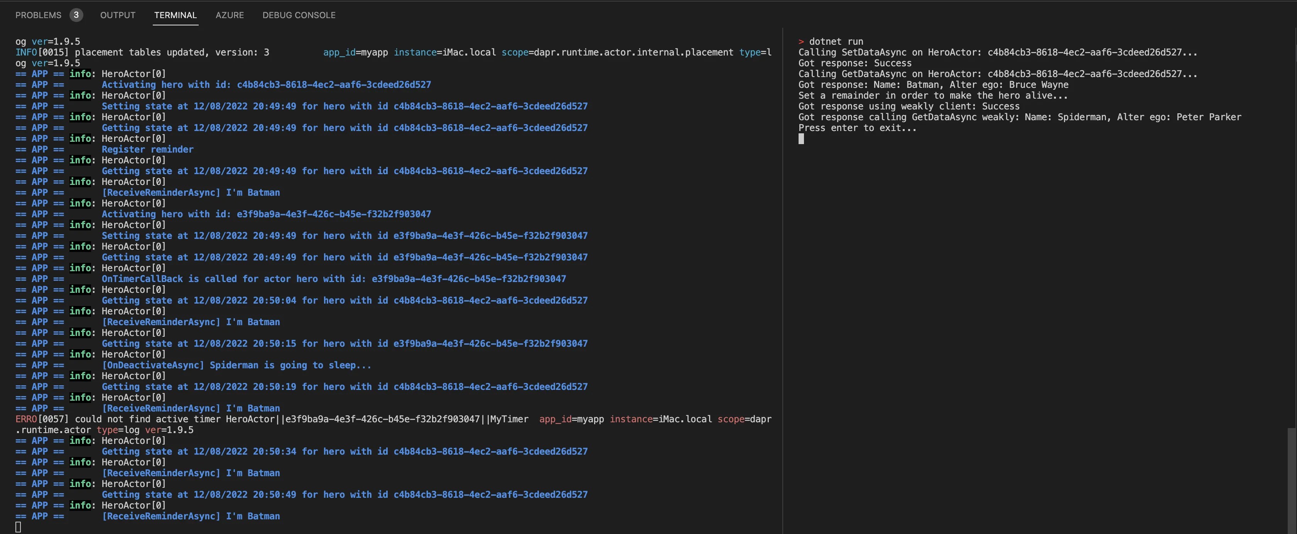Click 'Register reminder' log line

click(147, 149)
